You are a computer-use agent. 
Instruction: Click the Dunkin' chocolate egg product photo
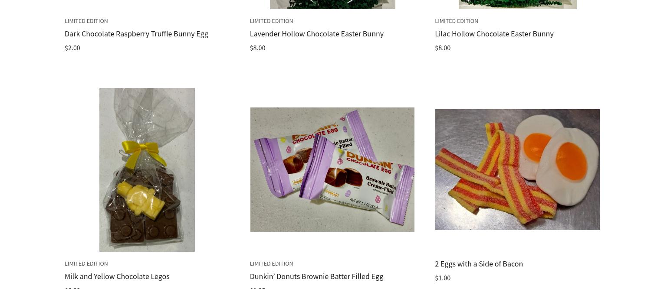pyautogui.click(x=332, y=170)
